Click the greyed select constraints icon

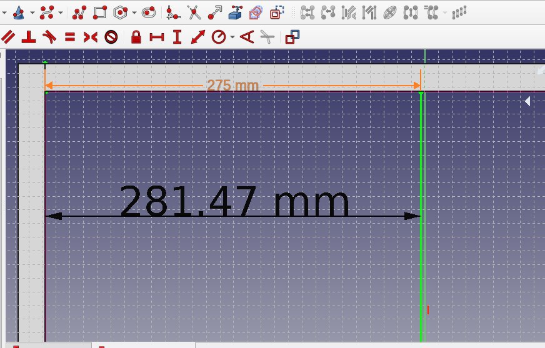(349, 13)
